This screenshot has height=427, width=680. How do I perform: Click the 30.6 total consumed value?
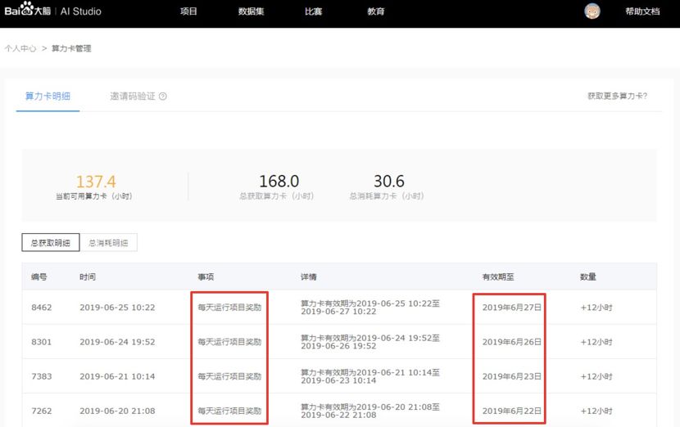(x=389, y=181)
